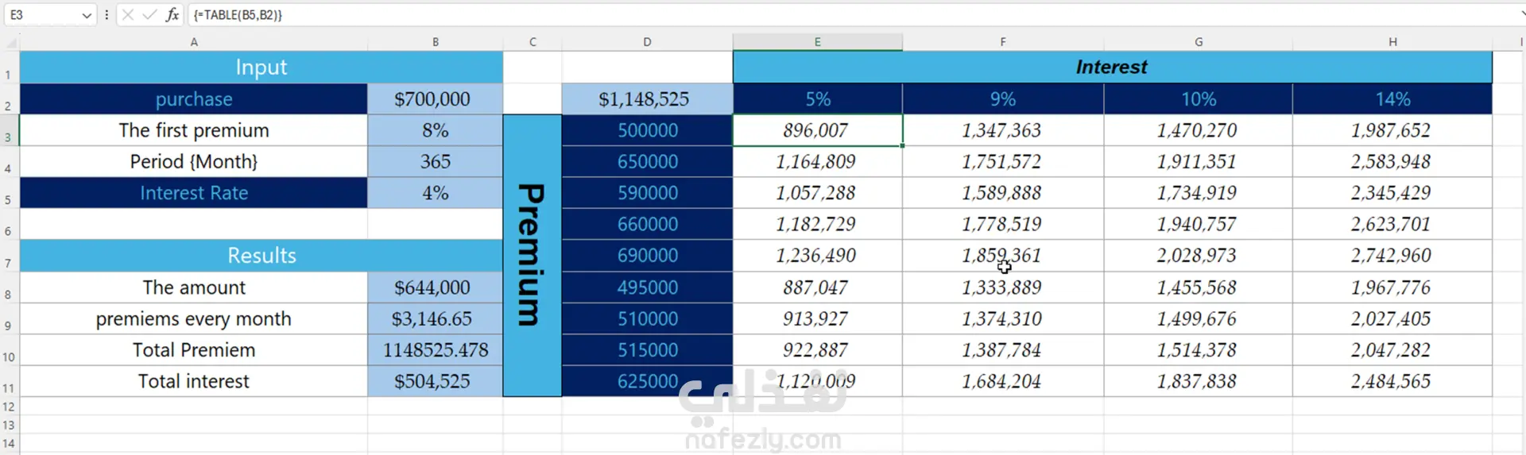1526x455 pixels.
Task: Select column D header
Action: (647, 42)
